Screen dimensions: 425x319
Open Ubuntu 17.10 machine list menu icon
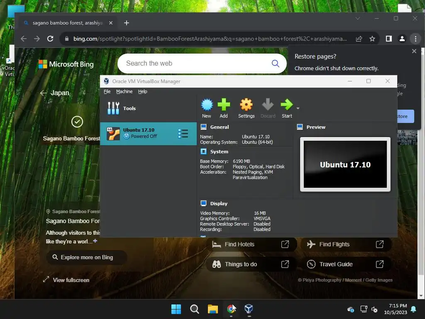coord(183,133)
